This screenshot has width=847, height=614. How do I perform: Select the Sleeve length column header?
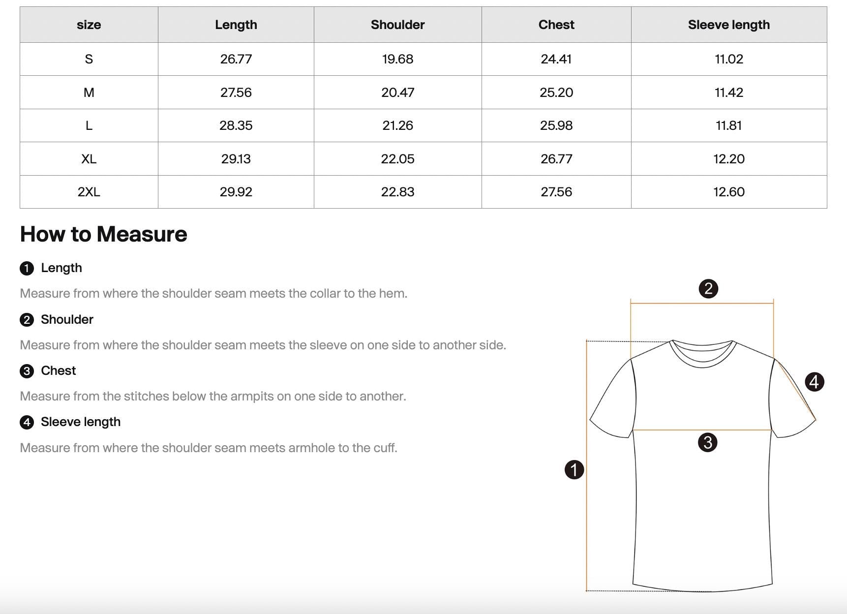point(728,25)
